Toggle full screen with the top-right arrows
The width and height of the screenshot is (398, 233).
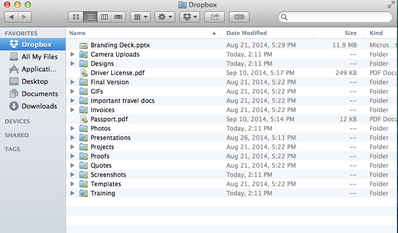(391, 5)
